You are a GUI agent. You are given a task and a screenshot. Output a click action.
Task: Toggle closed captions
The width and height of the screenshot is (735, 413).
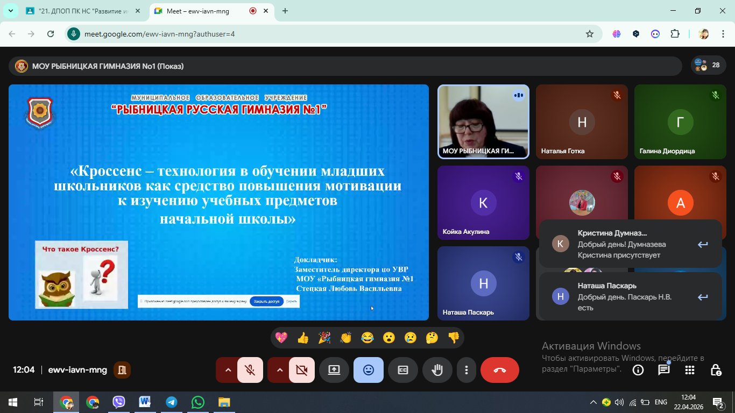coord(402,370)
